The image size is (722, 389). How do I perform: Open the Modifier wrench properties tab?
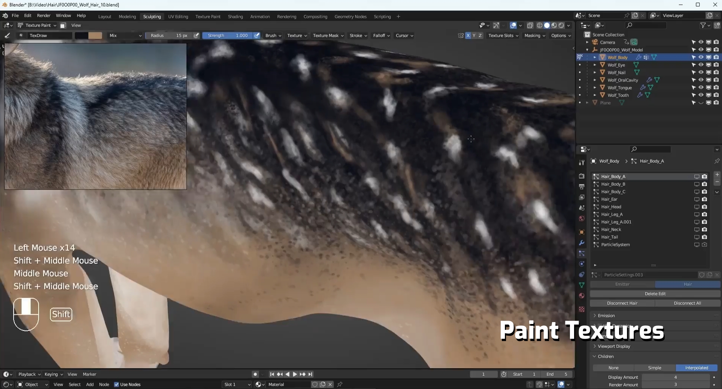click(x=582, y=243)
